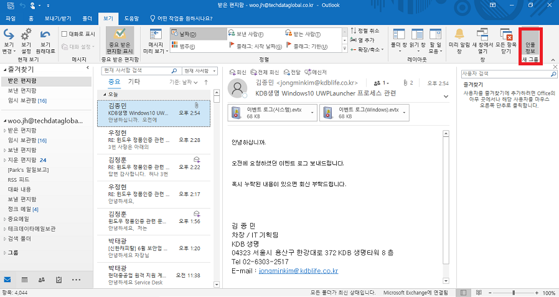The height and width of the screenshot is (297, 559).
Task: Open email from 박태광 at 오후 1:20
Action: (x=154, y=248)
